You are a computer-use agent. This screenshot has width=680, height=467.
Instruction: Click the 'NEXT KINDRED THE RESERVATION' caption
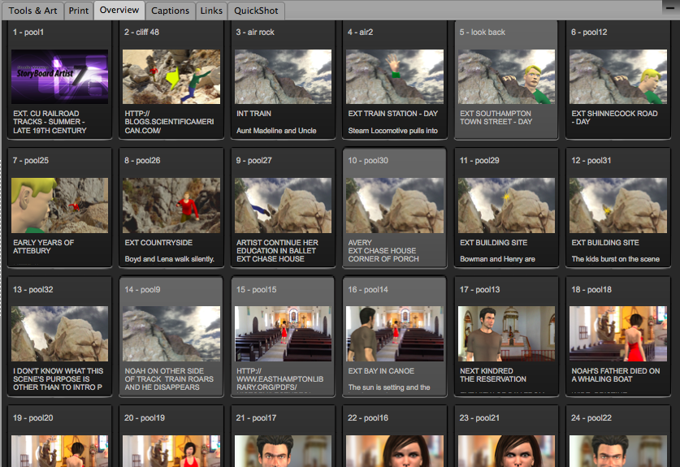[492, 374]
